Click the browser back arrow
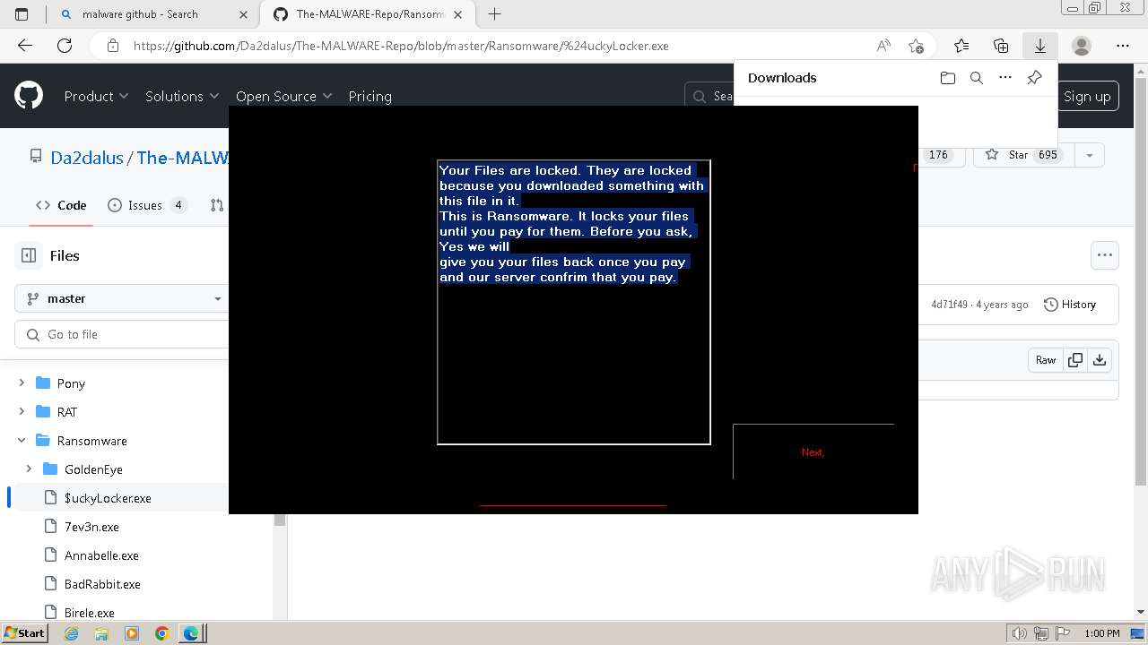Viewport: 1148px width, 645px height. (25, 46)
